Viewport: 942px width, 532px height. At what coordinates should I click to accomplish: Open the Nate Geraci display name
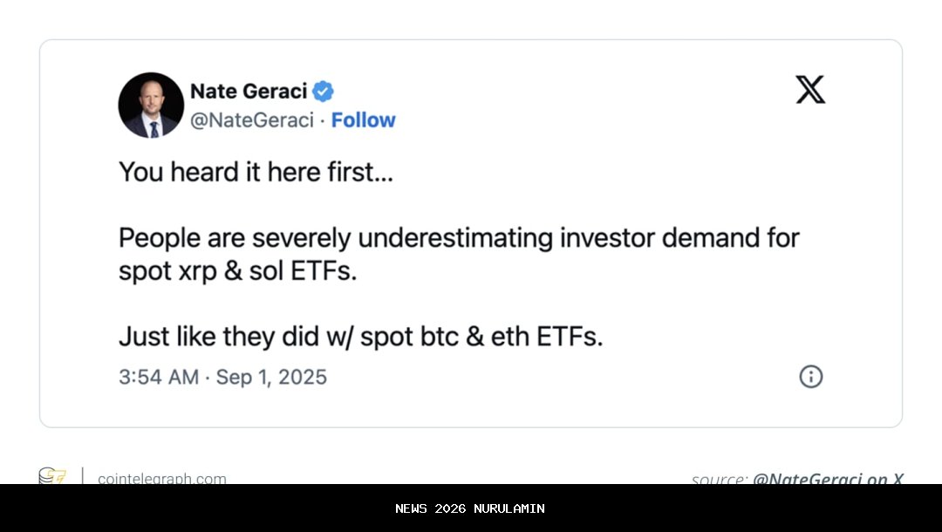pyautogui.click(x=248, y=91)
